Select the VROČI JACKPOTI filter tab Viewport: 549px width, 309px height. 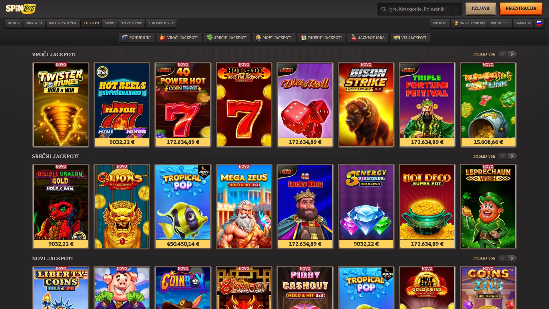(x=179, y=37)
